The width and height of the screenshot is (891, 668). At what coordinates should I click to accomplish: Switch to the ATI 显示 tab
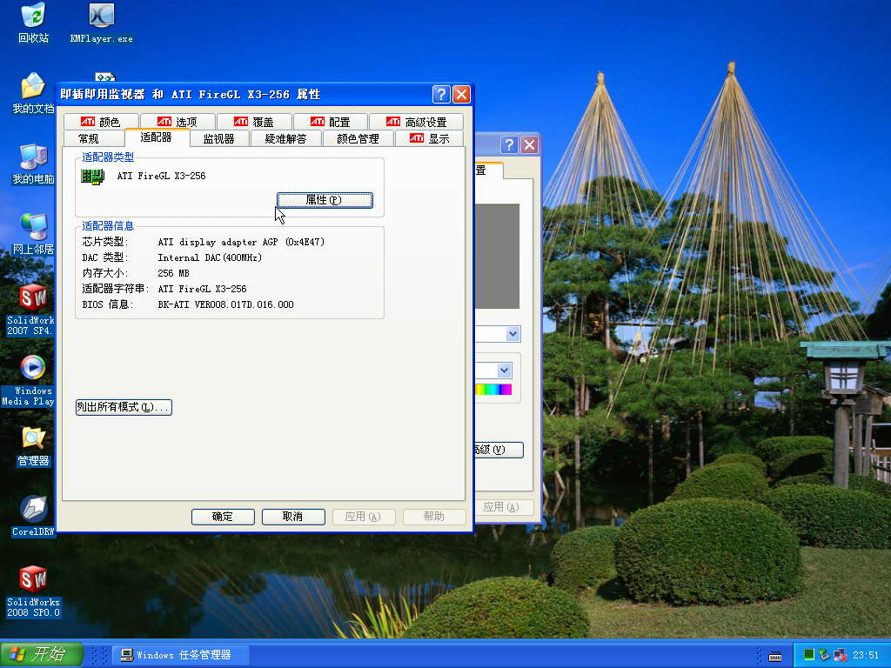(429, 138)
